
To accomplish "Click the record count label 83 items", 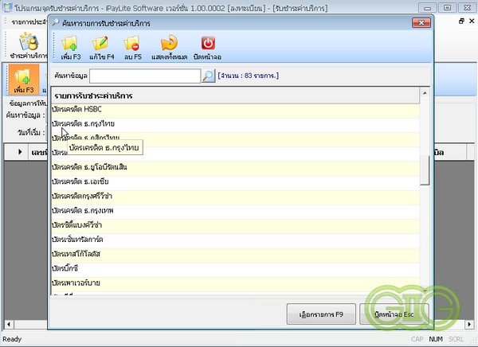I will (248, 76).
